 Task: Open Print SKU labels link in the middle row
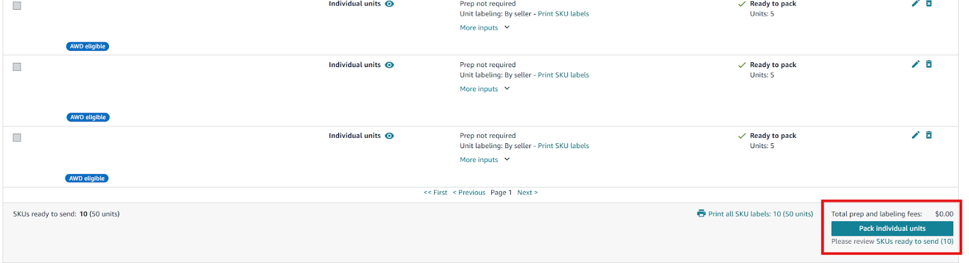coord(563,75)
